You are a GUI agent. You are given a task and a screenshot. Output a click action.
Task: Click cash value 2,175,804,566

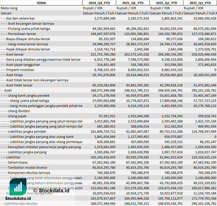point(105,19)
